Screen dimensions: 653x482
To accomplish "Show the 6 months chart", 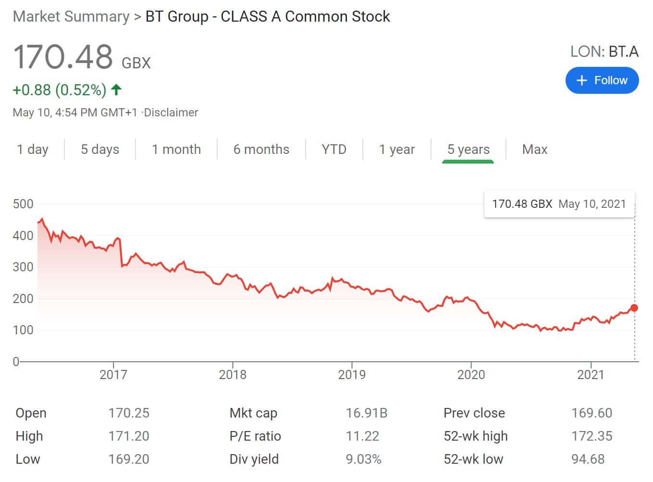I will pyautogui.click(x=261, y=149).
